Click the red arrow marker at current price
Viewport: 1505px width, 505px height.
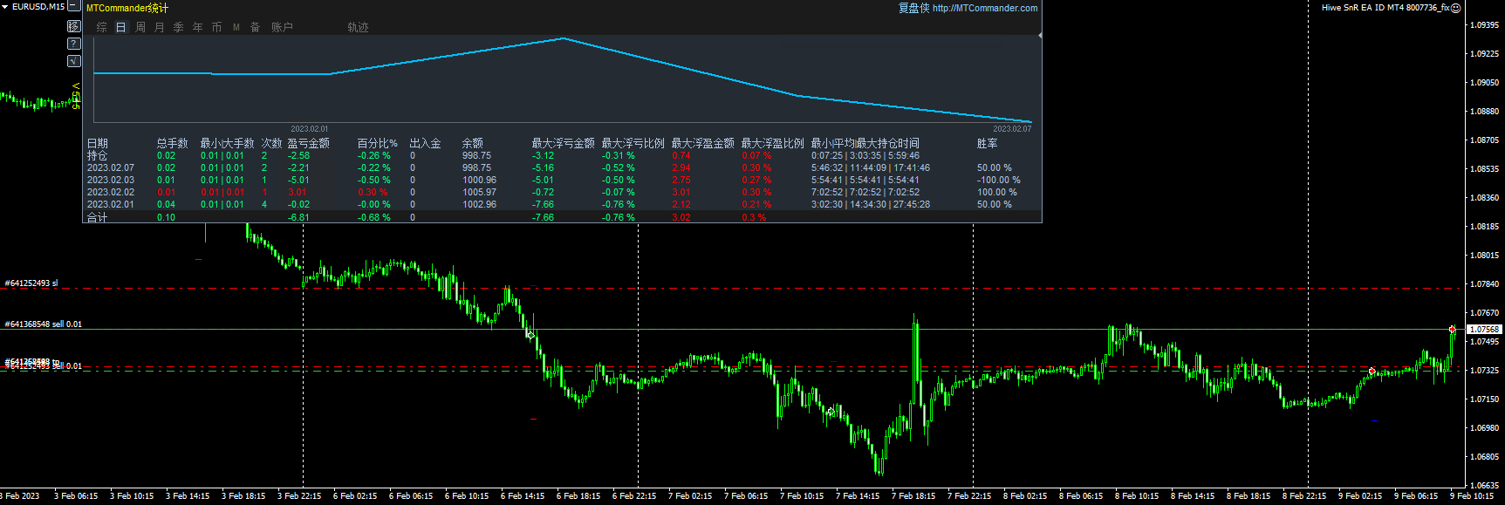tap(1452, 330)
